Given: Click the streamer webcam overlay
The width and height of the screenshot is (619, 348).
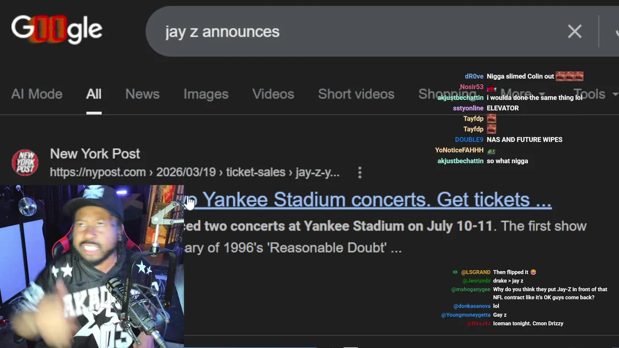Looking at the screenshot, I should click(x=92, y=266).
